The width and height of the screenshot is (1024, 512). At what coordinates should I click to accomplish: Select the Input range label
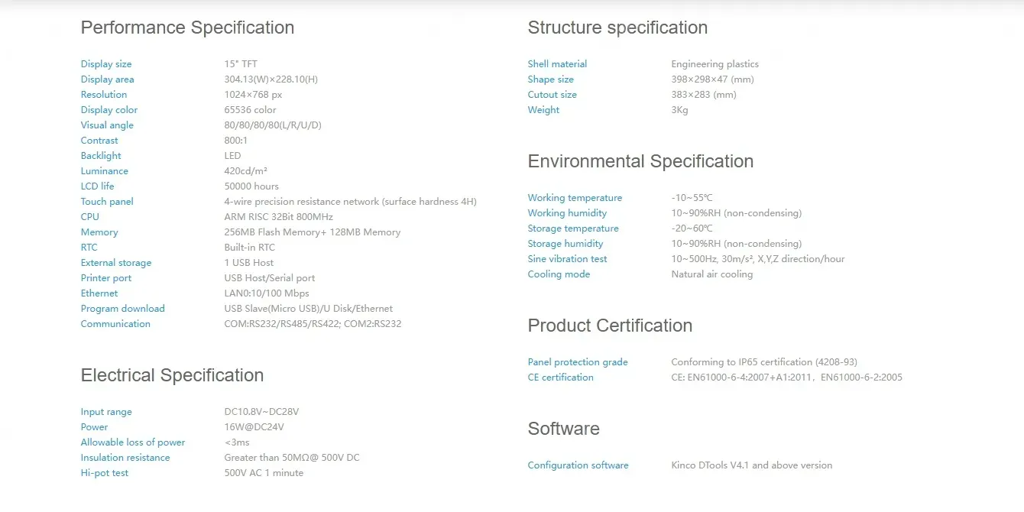point(106,412)
